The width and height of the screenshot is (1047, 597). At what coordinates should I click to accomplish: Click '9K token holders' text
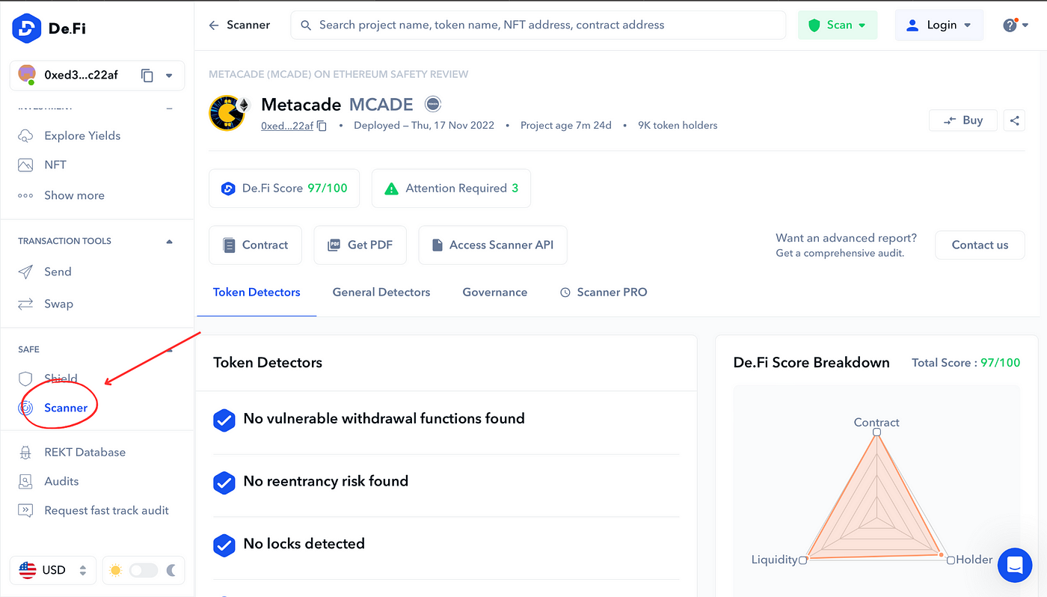coord(678,126)
